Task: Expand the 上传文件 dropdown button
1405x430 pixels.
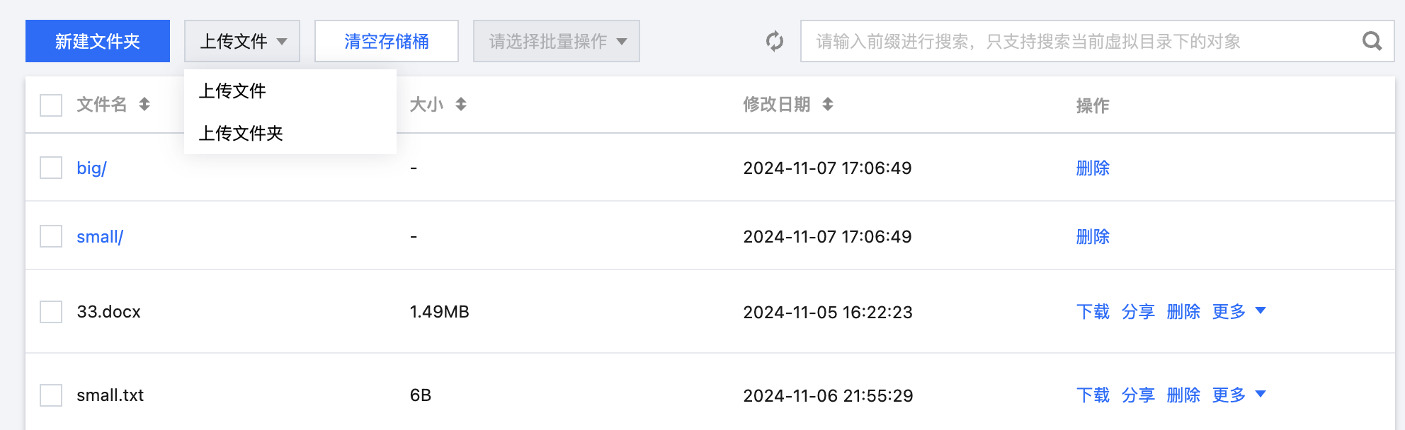Action: tap(242, 41)
